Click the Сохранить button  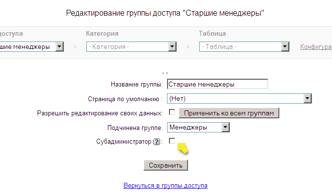point(166,165)
